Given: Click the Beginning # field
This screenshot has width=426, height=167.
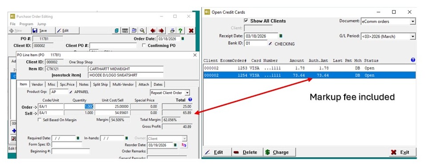Looking at the screenshot, I should click(x=71, y=151).
